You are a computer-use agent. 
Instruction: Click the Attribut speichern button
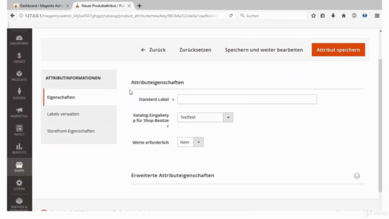pyautogui.click(x=338, y=50)
